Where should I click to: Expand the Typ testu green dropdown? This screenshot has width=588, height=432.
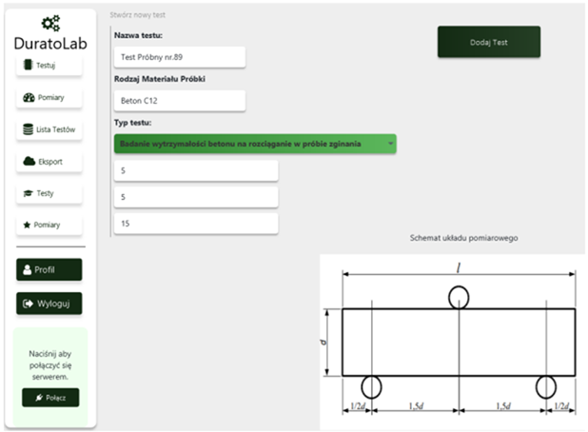pos(254,144)
